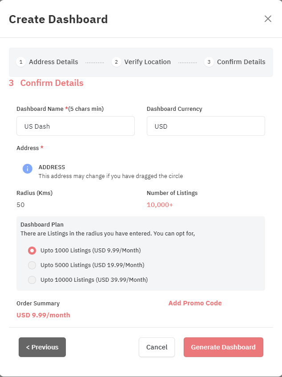
Task: Click the step 2 circle icon
Action: [x=116, y=62]
